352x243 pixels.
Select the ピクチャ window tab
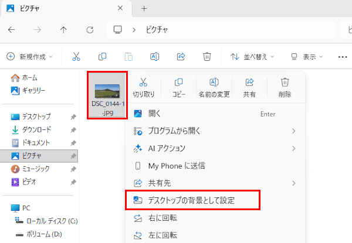[66, 8]
